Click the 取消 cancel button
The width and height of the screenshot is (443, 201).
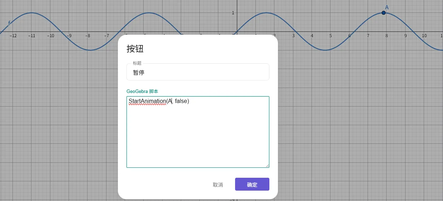point(218,185)
